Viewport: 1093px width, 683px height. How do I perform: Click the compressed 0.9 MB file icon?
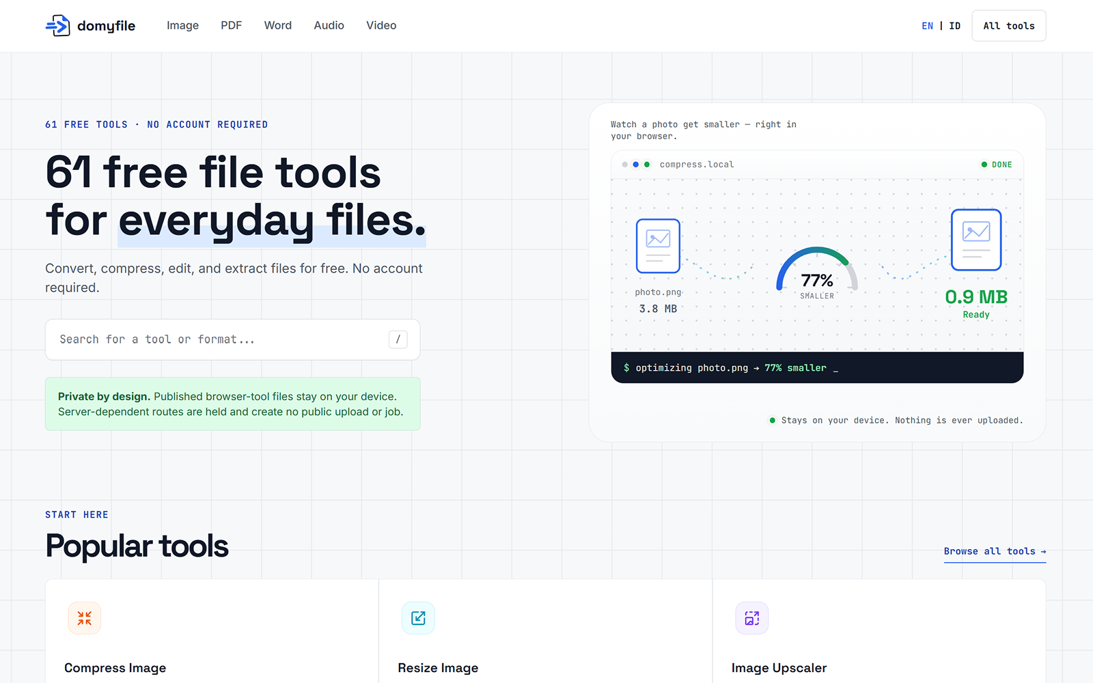(976, 240)
